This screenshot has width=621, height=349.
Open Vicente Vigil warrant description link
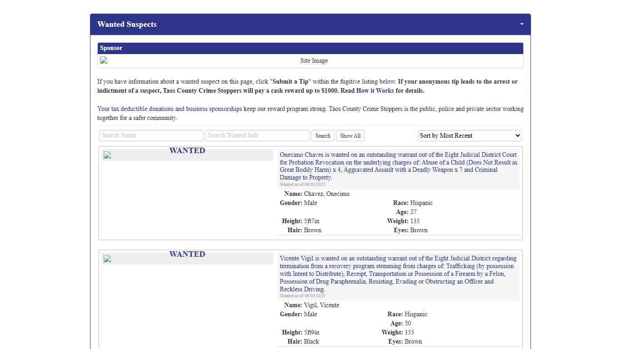[398, 274]
